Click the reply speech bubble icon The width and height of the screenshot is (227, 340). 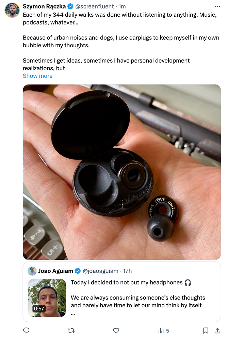click(26, 330)
